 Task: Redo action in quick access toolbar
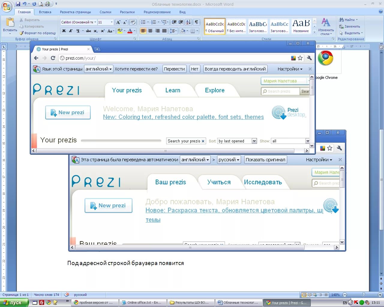click(x=34, y=4)
